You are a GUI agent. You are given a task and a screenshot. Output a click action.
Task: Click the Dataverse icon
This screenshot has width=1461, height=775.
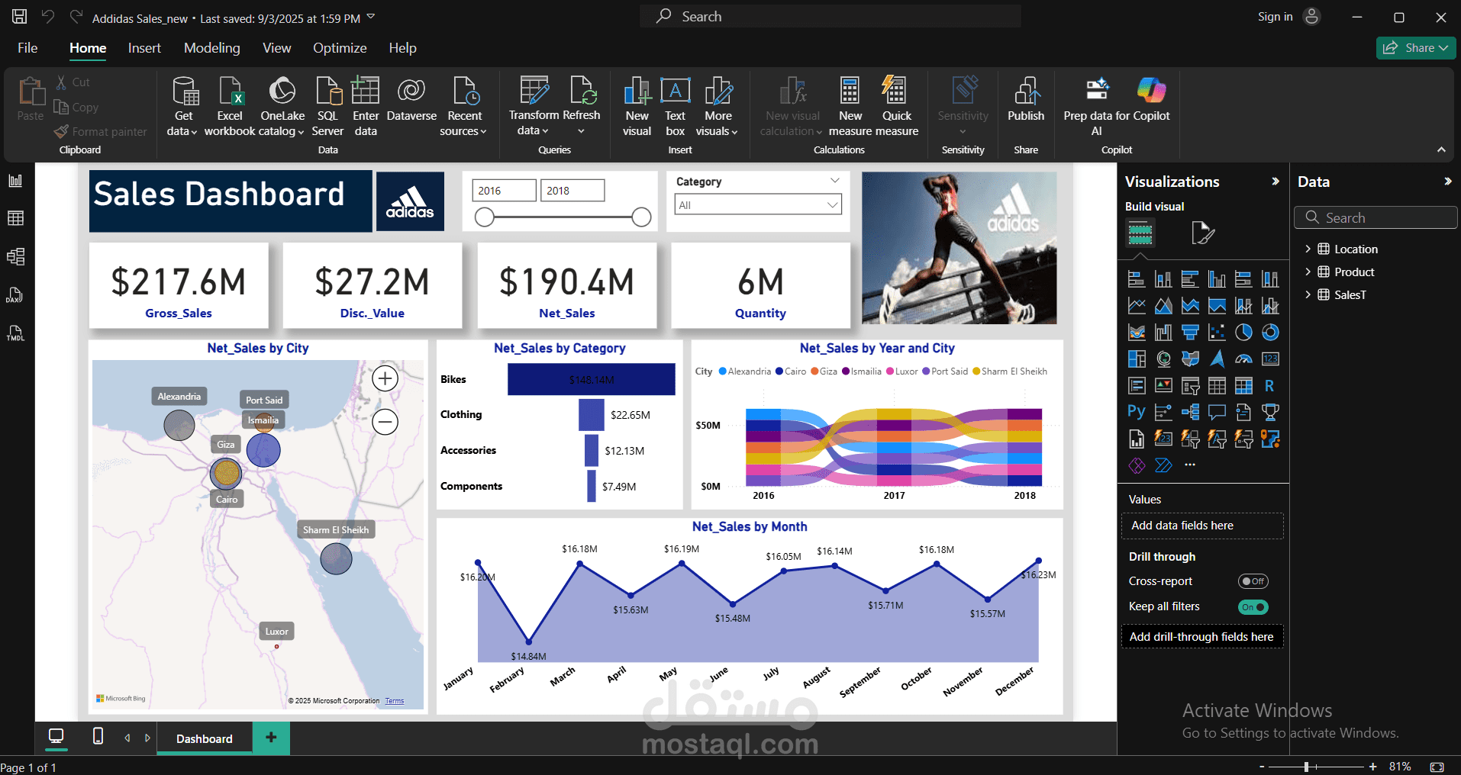click(x=411, y=99)
